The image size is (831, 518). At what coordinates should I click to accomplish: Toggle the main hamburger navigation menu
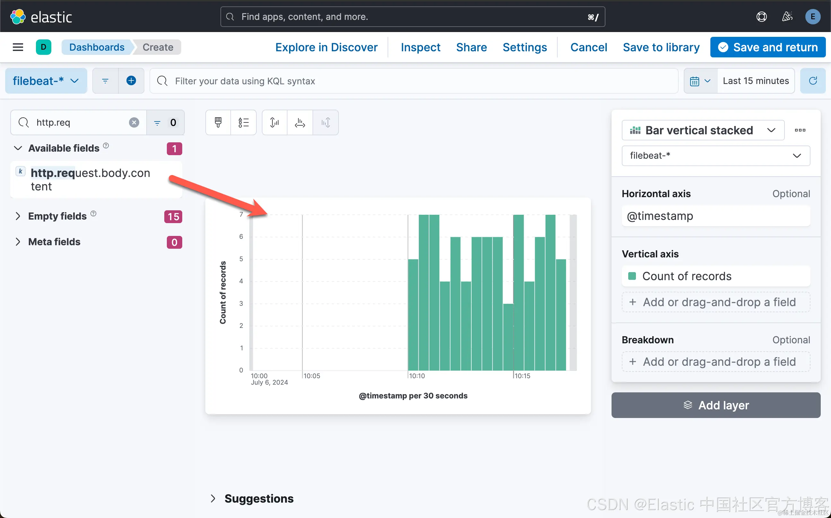[18, 47]
